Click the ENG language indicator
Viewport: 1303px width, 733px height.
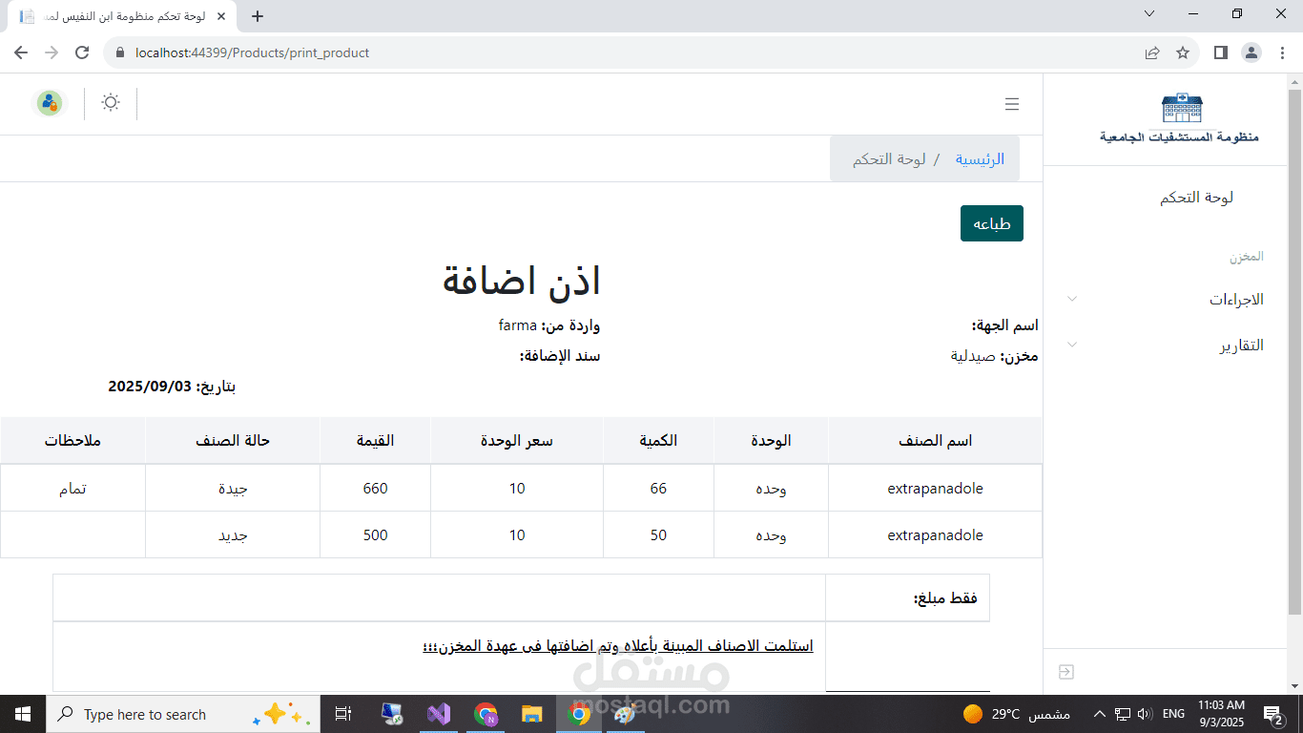(1173, 714)
